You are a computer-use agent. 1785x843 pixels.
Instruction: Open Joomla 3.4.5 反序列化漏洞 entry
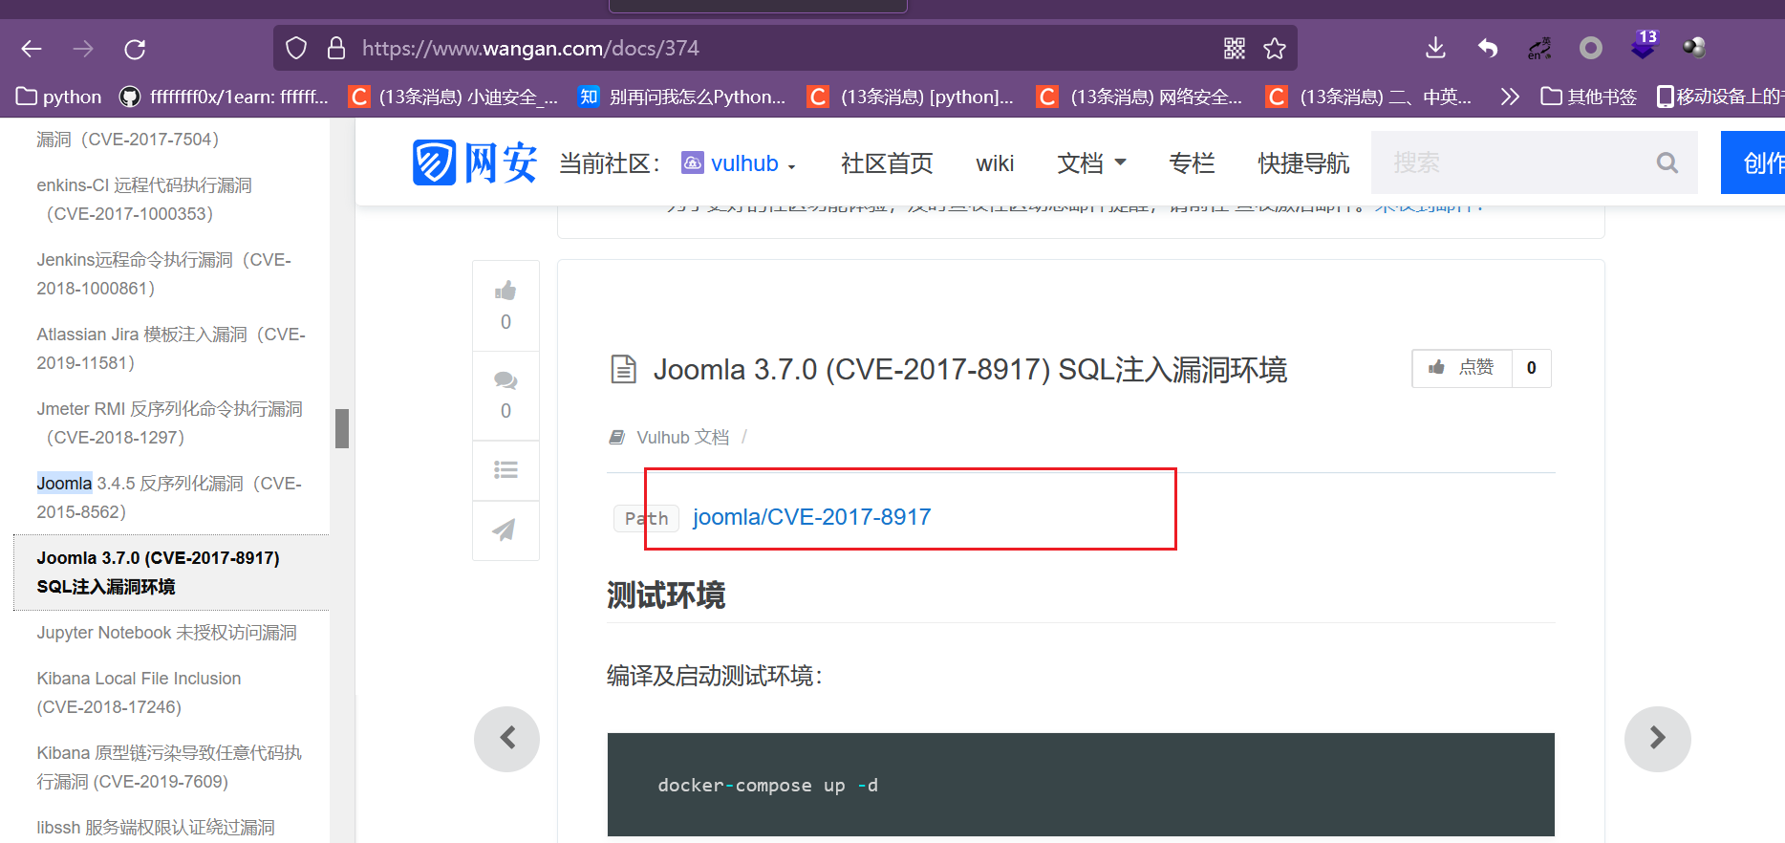(x=169, y=498)
